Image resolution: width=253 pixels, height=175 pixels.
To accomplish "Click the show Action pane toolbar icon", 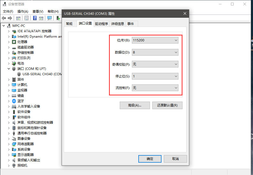I will (41, 18).
